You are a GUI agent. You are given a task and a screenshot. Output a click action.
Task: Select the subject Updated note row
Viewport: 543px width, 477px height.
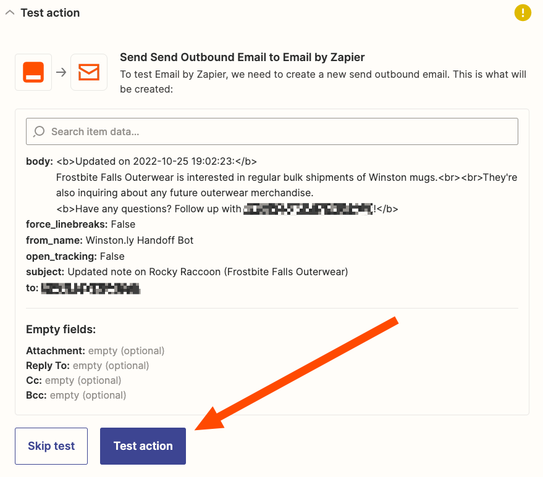click(187, 272)
